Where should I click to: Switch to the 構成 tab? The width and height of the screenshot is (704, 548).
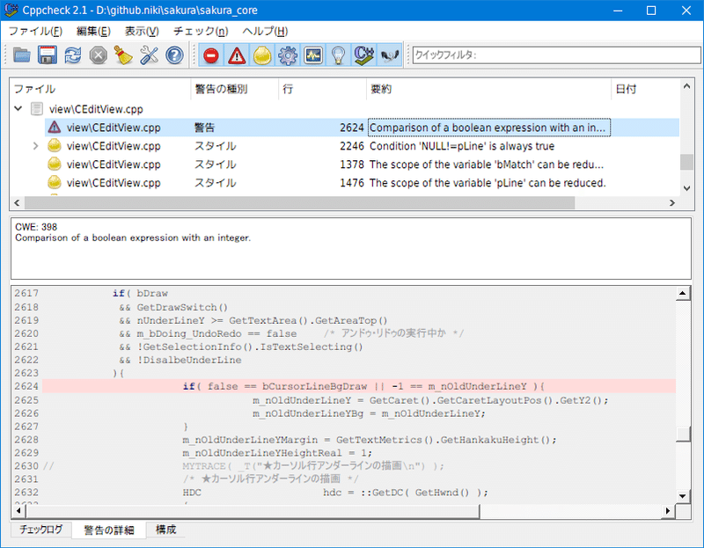165,530
